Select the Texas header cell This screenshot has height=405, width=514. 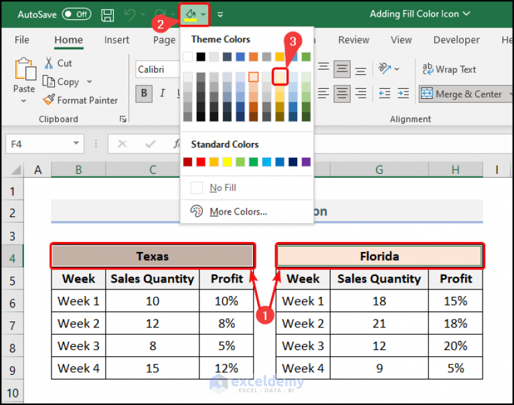(153, 256)
